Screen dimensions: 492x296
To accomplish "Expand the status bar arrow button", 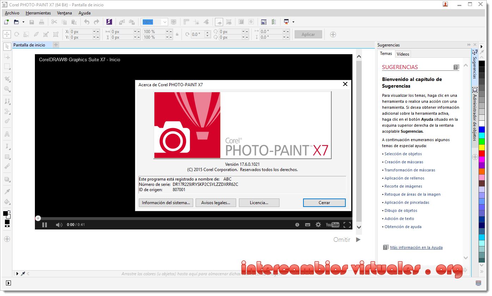I will pyautogui.click(x=9, y=283).
